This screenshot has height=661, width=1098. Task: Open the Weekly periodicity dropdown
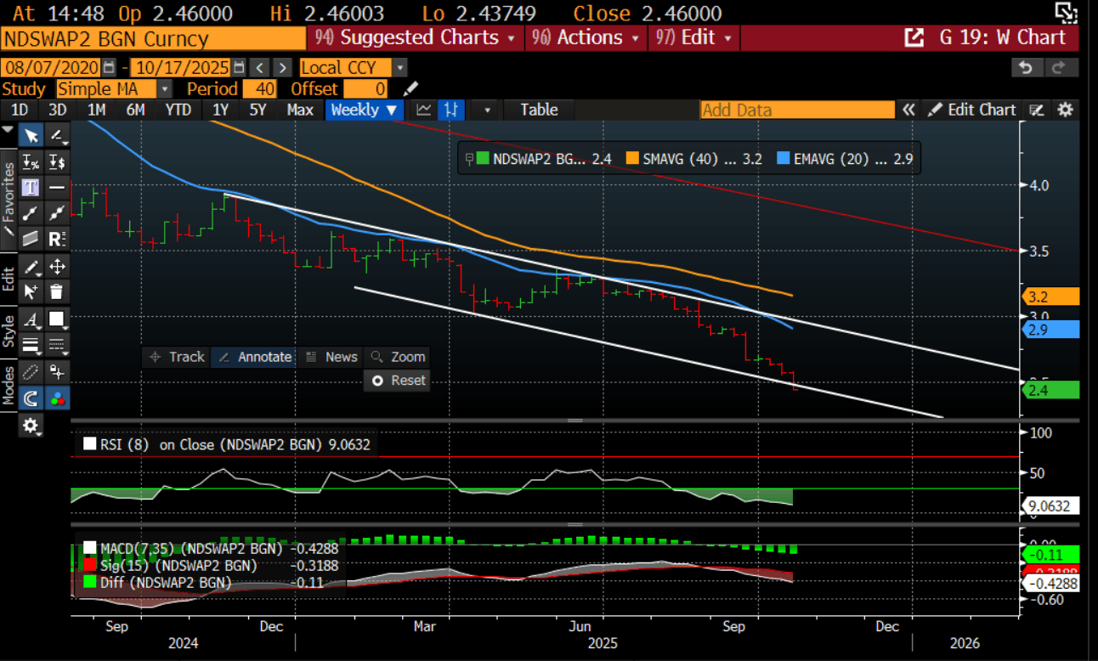pos(364,110)
